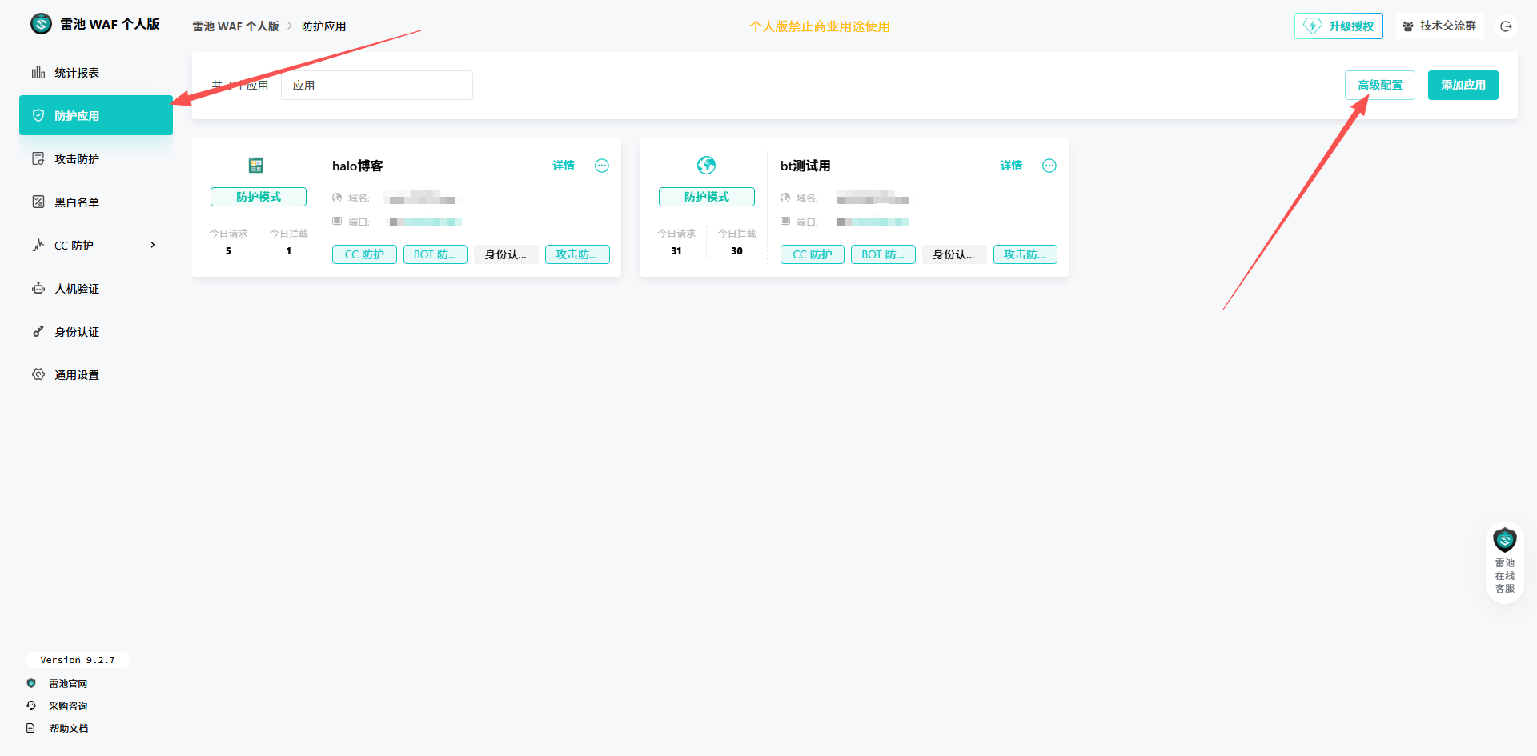The image size is (1537, 756).
Task: Focus the 应用 search input field
Action: pyautogui.click(x=376, y=86)
